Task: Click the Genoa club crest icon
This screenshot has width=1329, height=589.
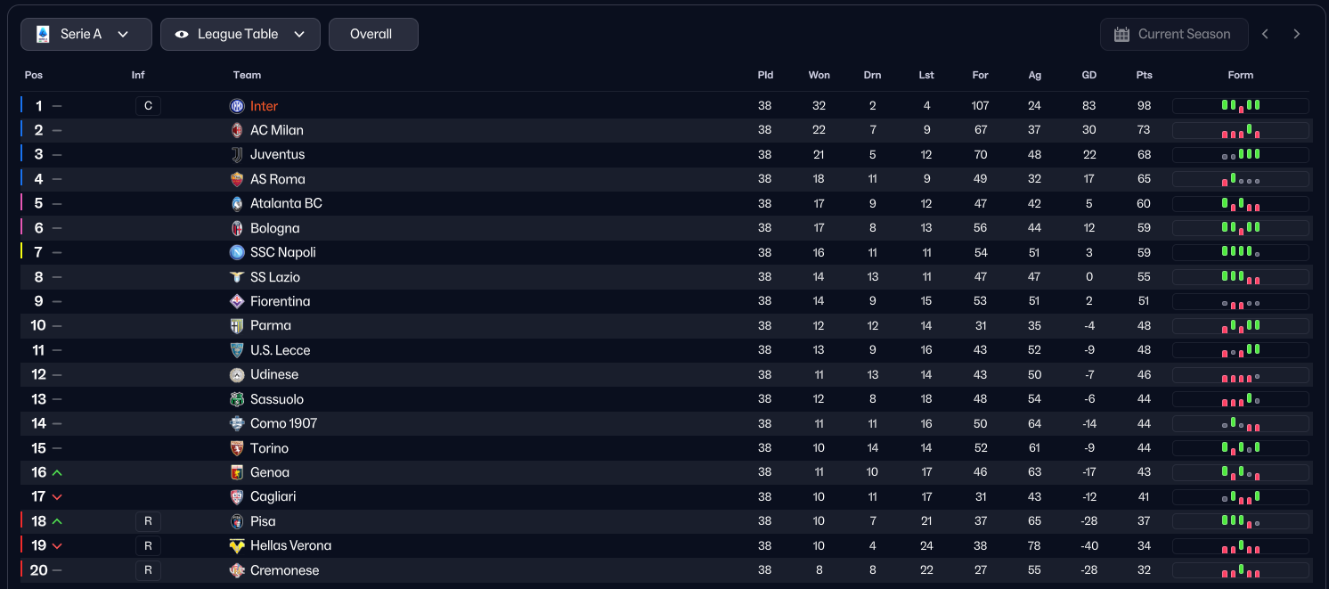Action: pos(237,472)
